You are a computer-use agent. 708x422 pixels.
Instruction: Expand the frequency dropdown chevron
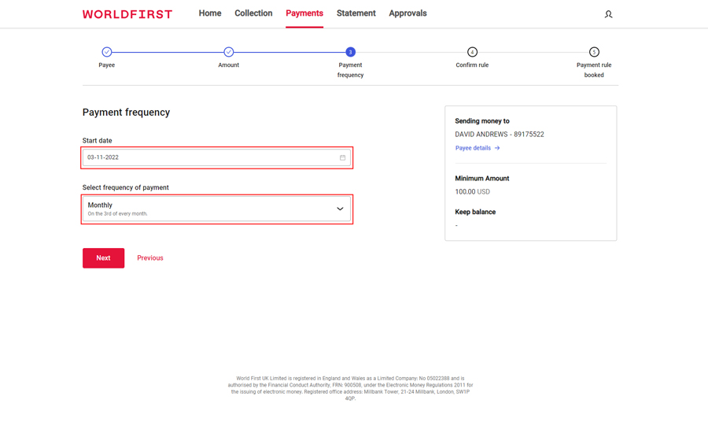(x=340, y=209)
